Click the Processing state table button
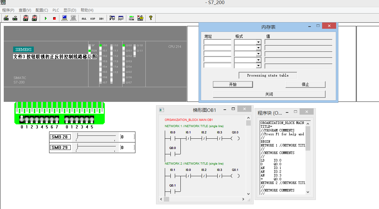Image resolution: width=379 pixels, height=209 pixels. click(x=268, y=75)
